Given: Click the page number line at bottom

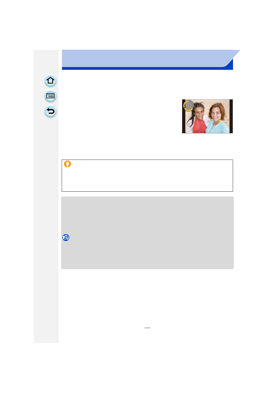Looking at the screenshot, I should tap(147, 328).
